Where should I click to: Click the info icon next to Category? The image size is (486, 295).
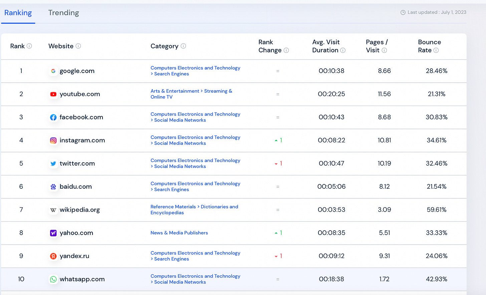pyautogui.click(x=183, y=46)
